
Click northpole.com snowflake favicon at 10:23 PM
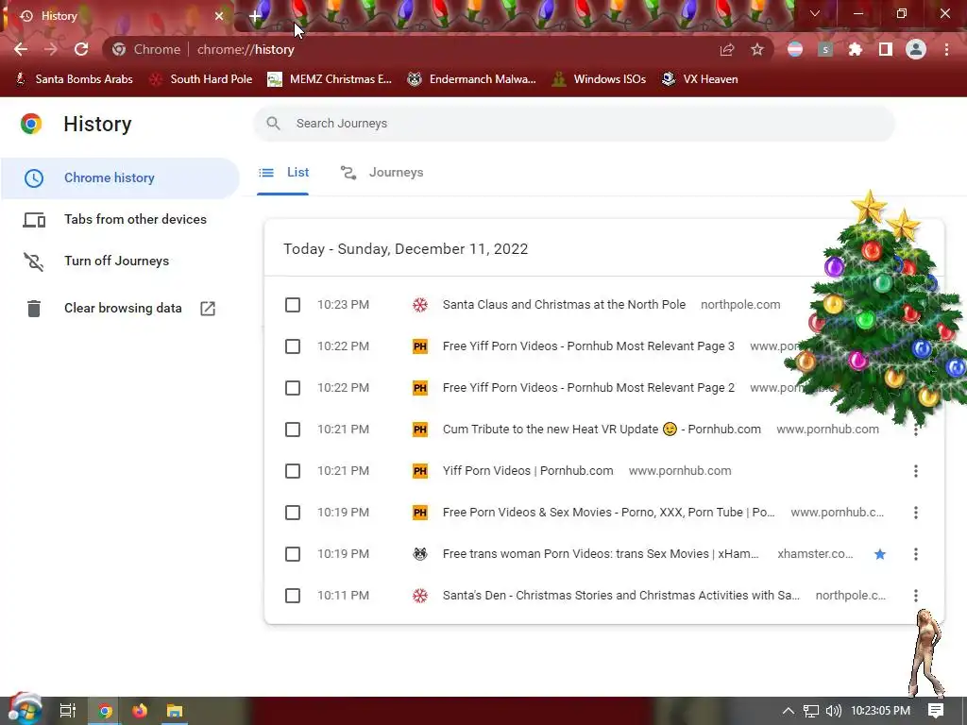pos(420,305)
